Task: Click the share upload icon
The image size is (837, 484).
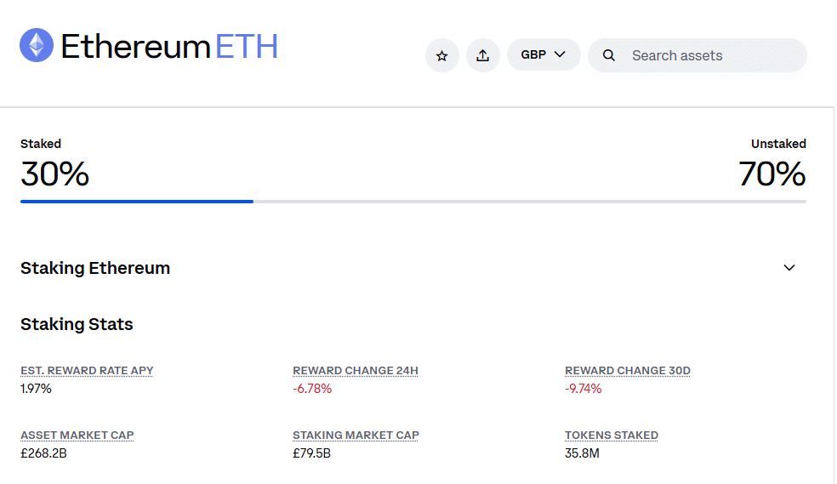Action: 483,55
